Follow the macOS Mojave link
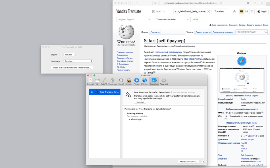The width and height of the screenshot is (270, 168). click(x=251, y=96)
